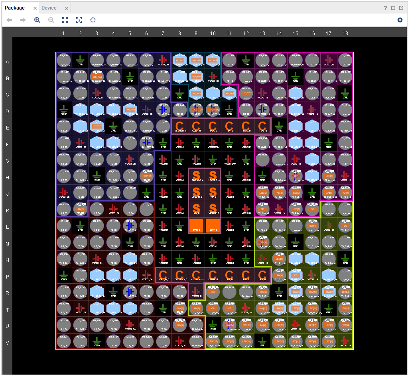Select the pin assigned to LED[10]
Viewport: 408px width, 375px height.
[x=279, y=325]
